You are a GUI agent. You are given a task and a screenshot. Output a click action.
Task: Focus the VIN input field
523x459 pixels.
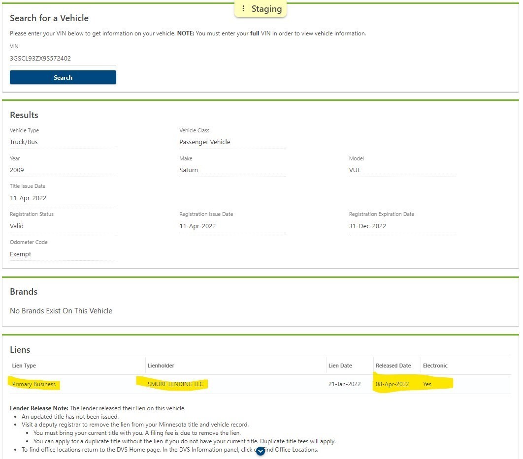[63, 59]
